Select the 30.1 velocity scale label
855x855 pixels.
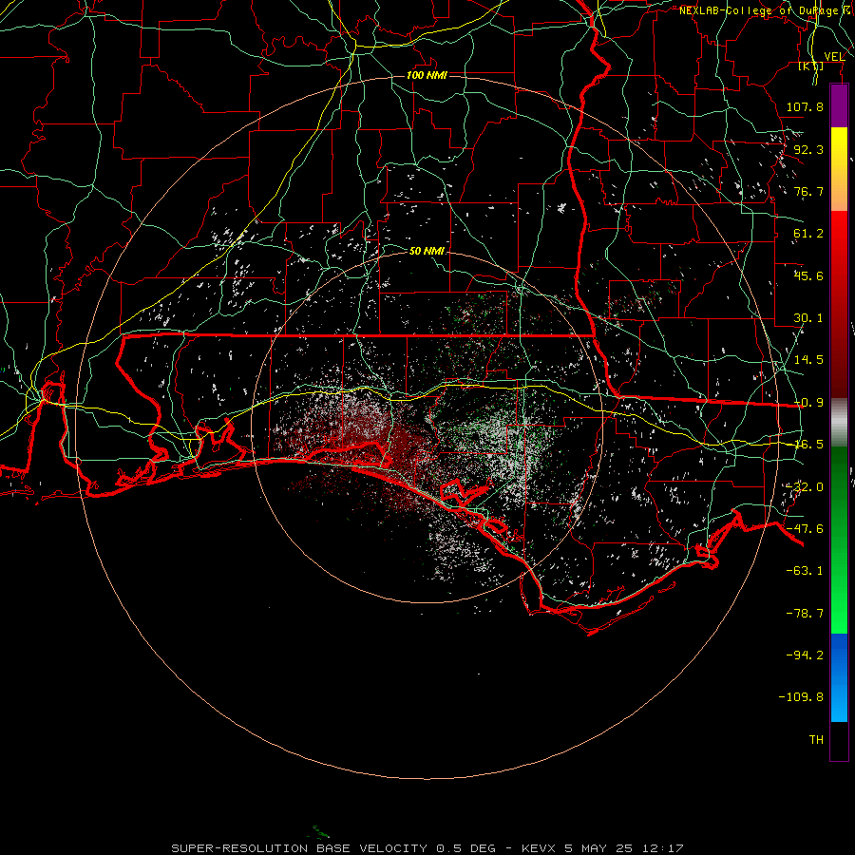(x=808, y=318)
